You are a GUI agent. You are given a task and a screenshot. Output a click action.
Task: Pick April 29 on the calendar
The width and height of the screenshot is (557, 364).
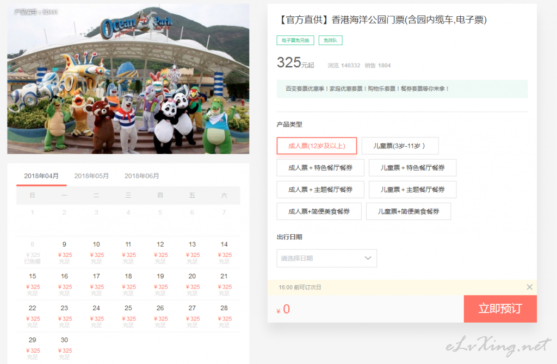coord(32,348)
